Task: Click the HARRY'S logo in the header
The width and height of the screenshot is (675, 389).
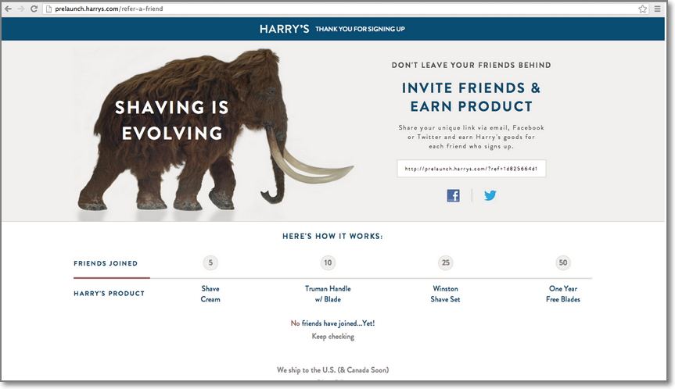Action: [x=284, y=29]
